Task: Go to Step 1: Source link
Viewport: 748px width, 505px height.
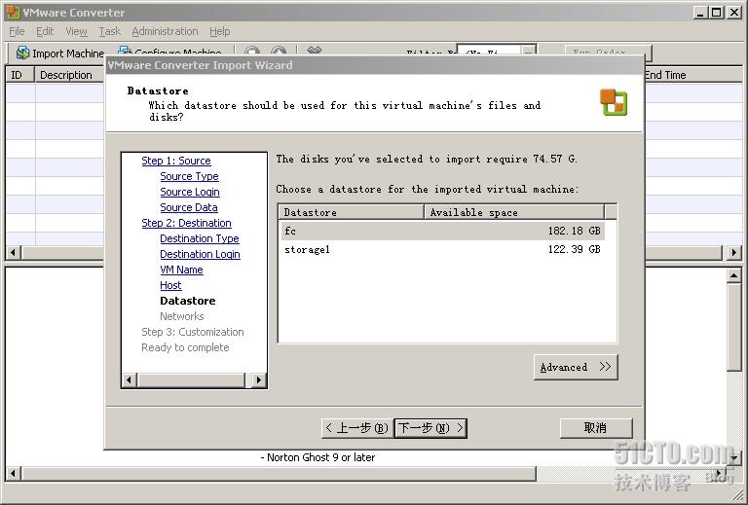Action: 176,161
